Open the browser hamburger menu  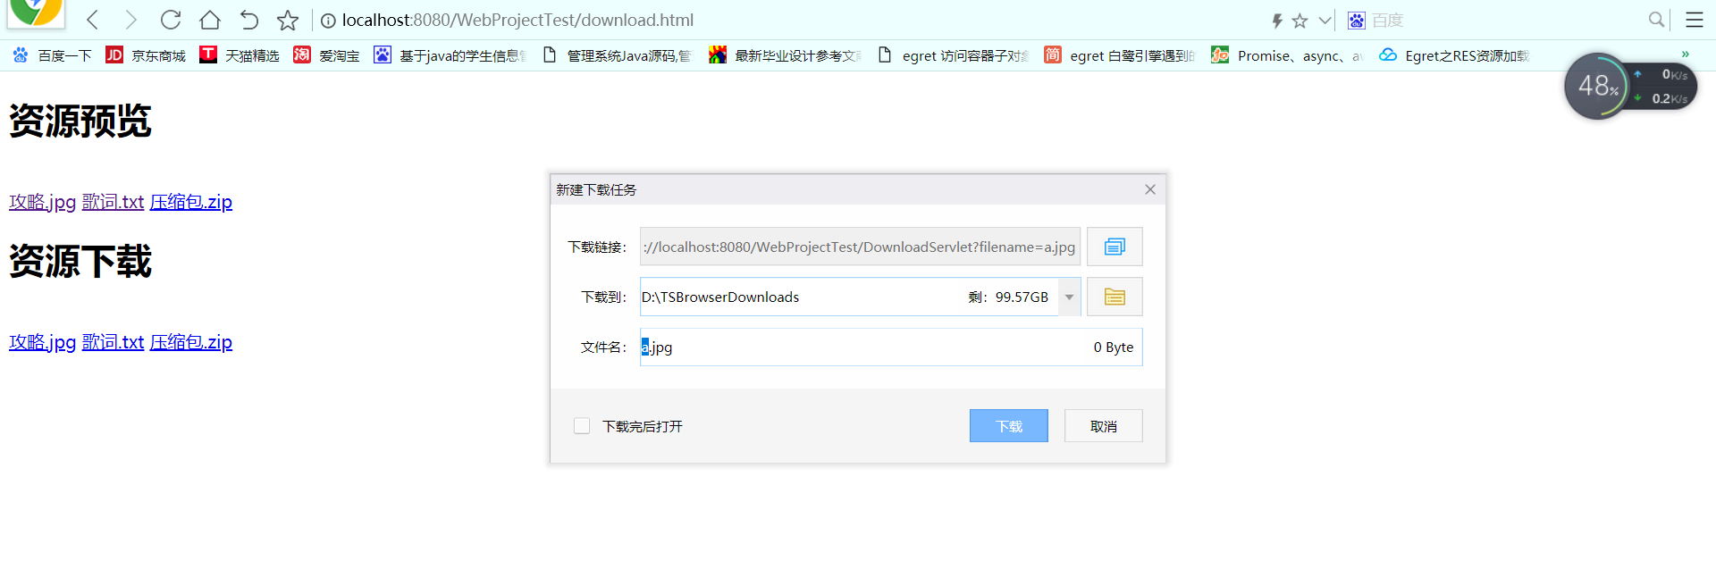(x=1695, y=20)
